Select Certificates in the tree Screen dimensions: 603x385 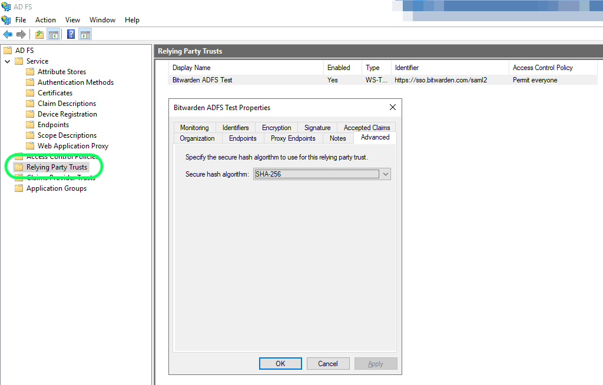55,92
